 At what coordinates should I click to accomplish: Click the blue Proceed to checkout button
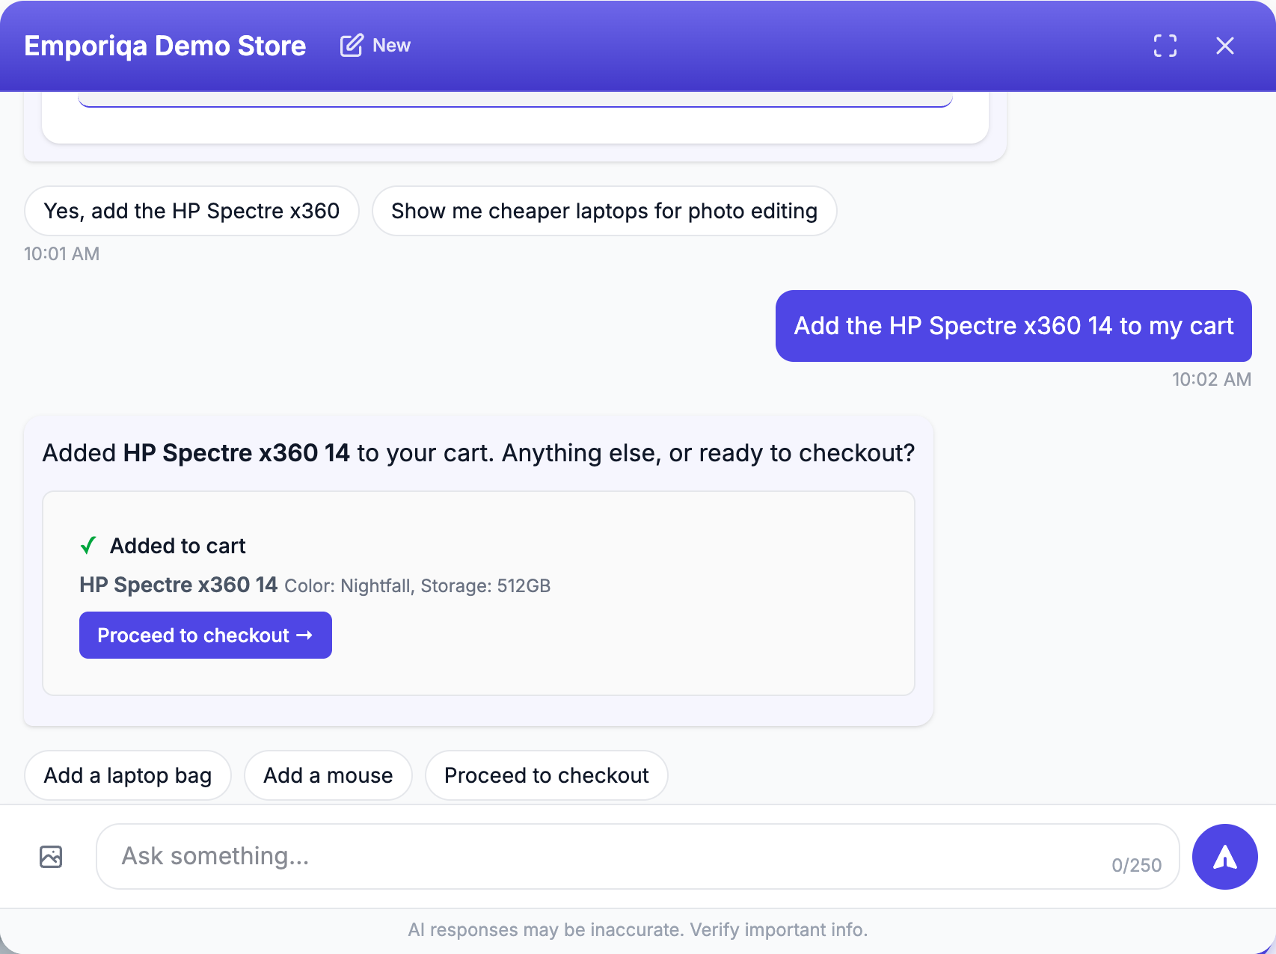coord(206,636)
